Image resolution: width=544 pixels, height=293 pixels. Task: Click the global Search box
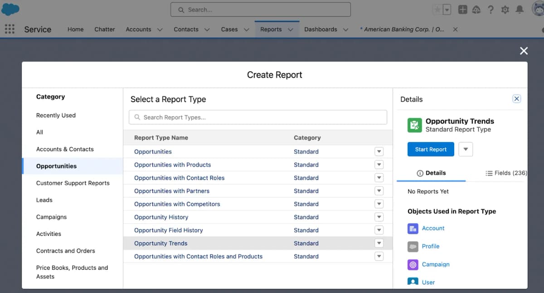(x=261, y=10)
